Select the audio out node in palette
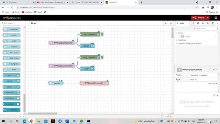Viewport: 220px width, 124px height. [11, 93]
